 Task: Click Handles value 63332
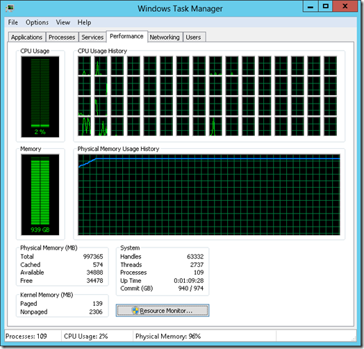195,257
